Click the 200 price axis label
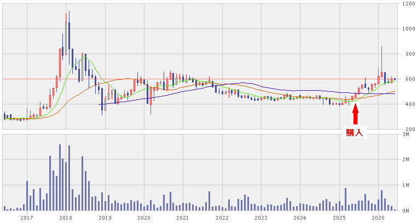The image size is (417, 223). click(411, 130)
